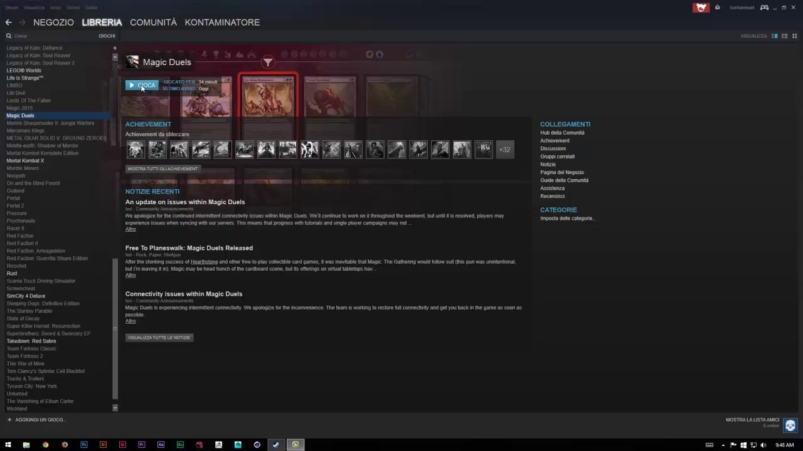803x451 pixels.
Task: Click the plus icon above games list
Action: tap(115, 48)
